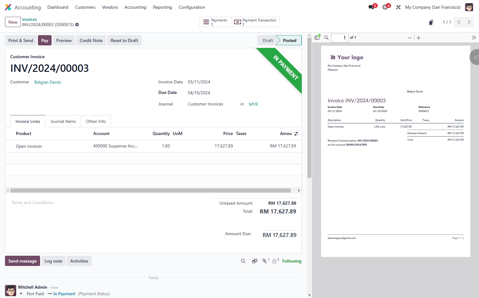Viewport: 479px width, 298px height.
Task: Click the PDF page number field
Action: 340,38
